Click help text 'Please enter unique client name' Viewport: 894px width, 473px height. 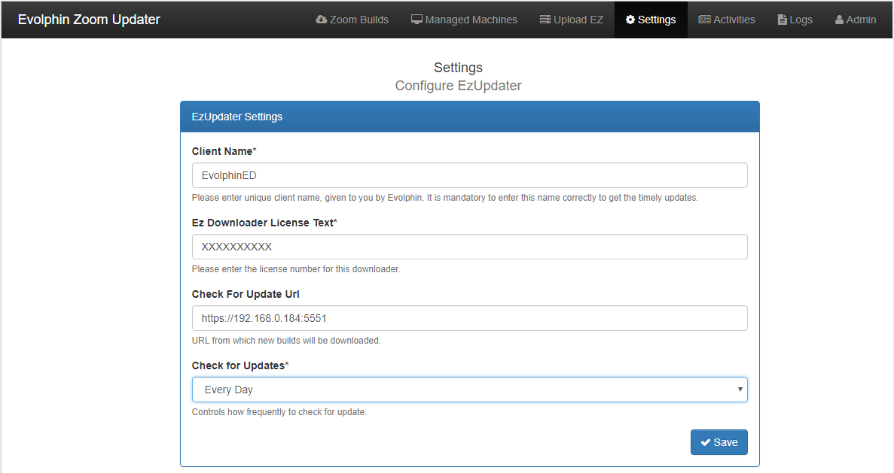(445, 198)
